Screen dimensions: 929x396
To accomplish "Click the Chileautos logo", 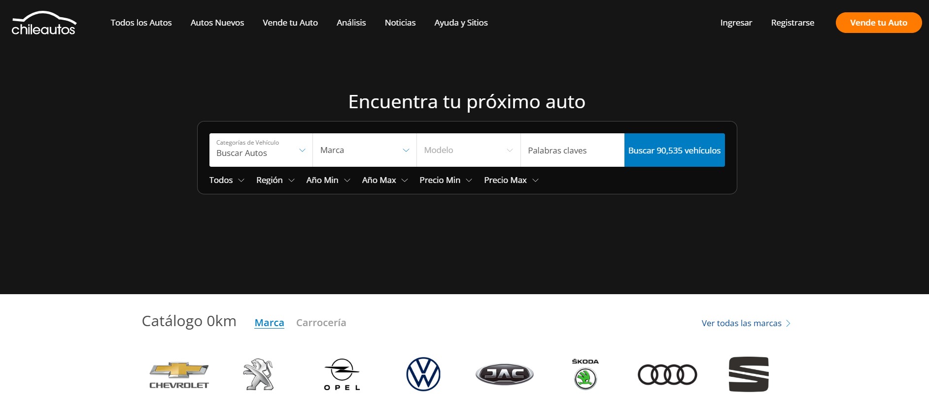I will point(44,23).
